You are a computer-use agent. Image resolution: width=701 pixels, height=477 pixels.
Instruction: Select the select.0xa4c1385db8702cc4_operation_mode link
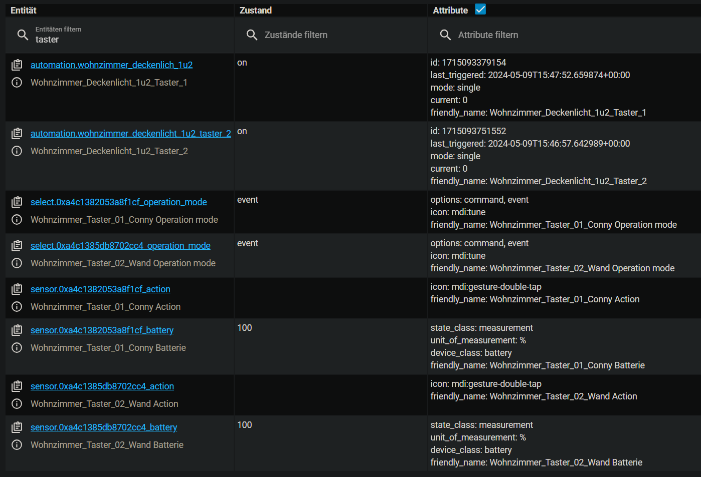pyautogui.click(x=120, y=246)
